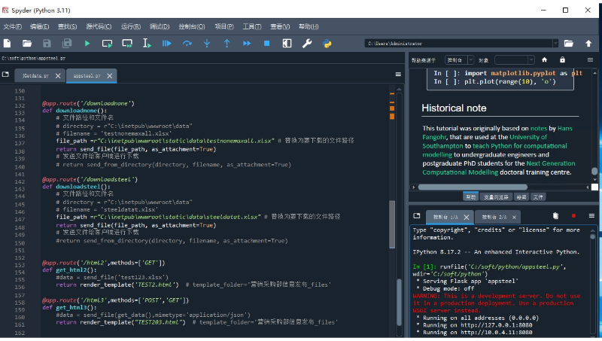The image size is (602, 341).
Task: Run the current cell
Action: coord(107,44)
